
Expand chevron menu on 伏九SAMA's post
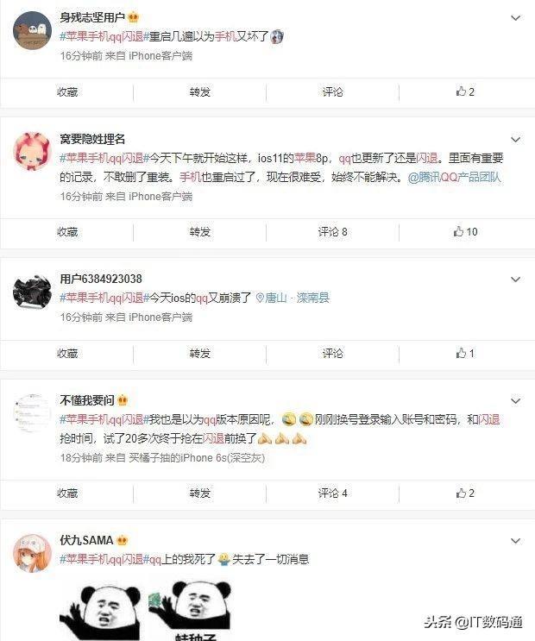pos(515,541)
